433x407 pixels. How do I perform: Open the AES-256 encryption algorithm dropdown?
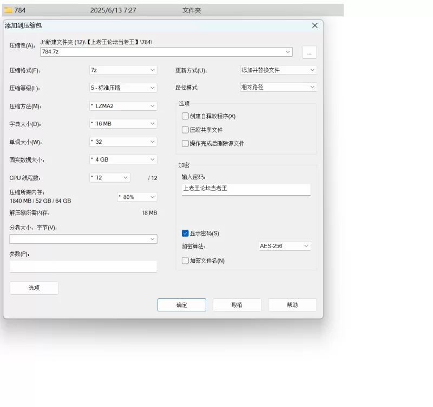click(x=285, y=246)
